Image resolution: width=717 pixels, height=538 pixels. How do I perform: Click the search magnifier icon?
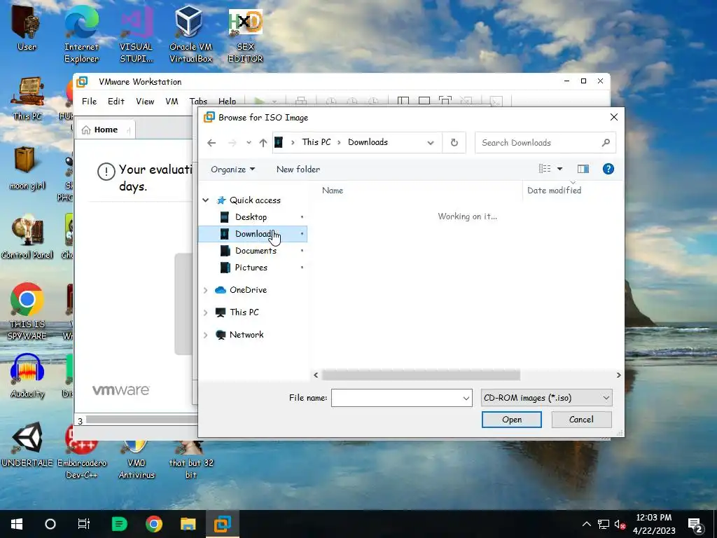tap(606, 143)
